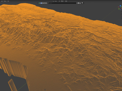Open the Object menu
Viewport: 122px width, 91px height.
point(5,1)
